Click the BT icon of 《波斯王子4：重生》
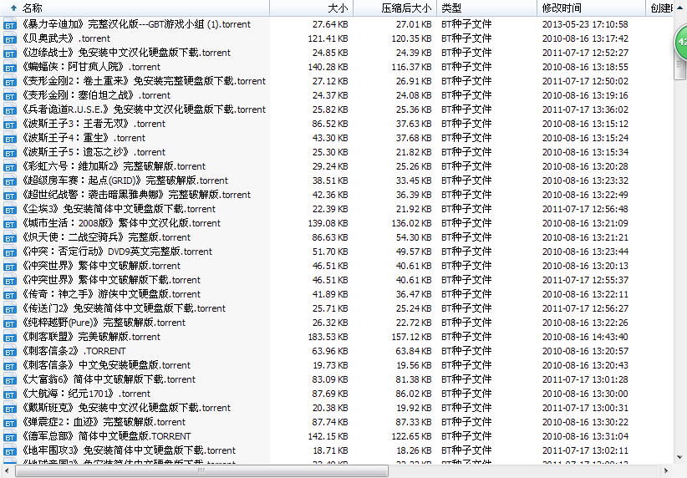Viewport: 687px width, 478px height. coord(10,139)
